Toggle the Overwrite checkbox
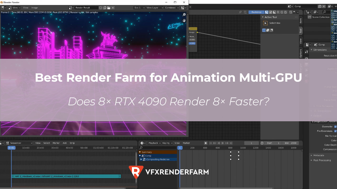Screen dimensions: 337x189 pos(335,127)
